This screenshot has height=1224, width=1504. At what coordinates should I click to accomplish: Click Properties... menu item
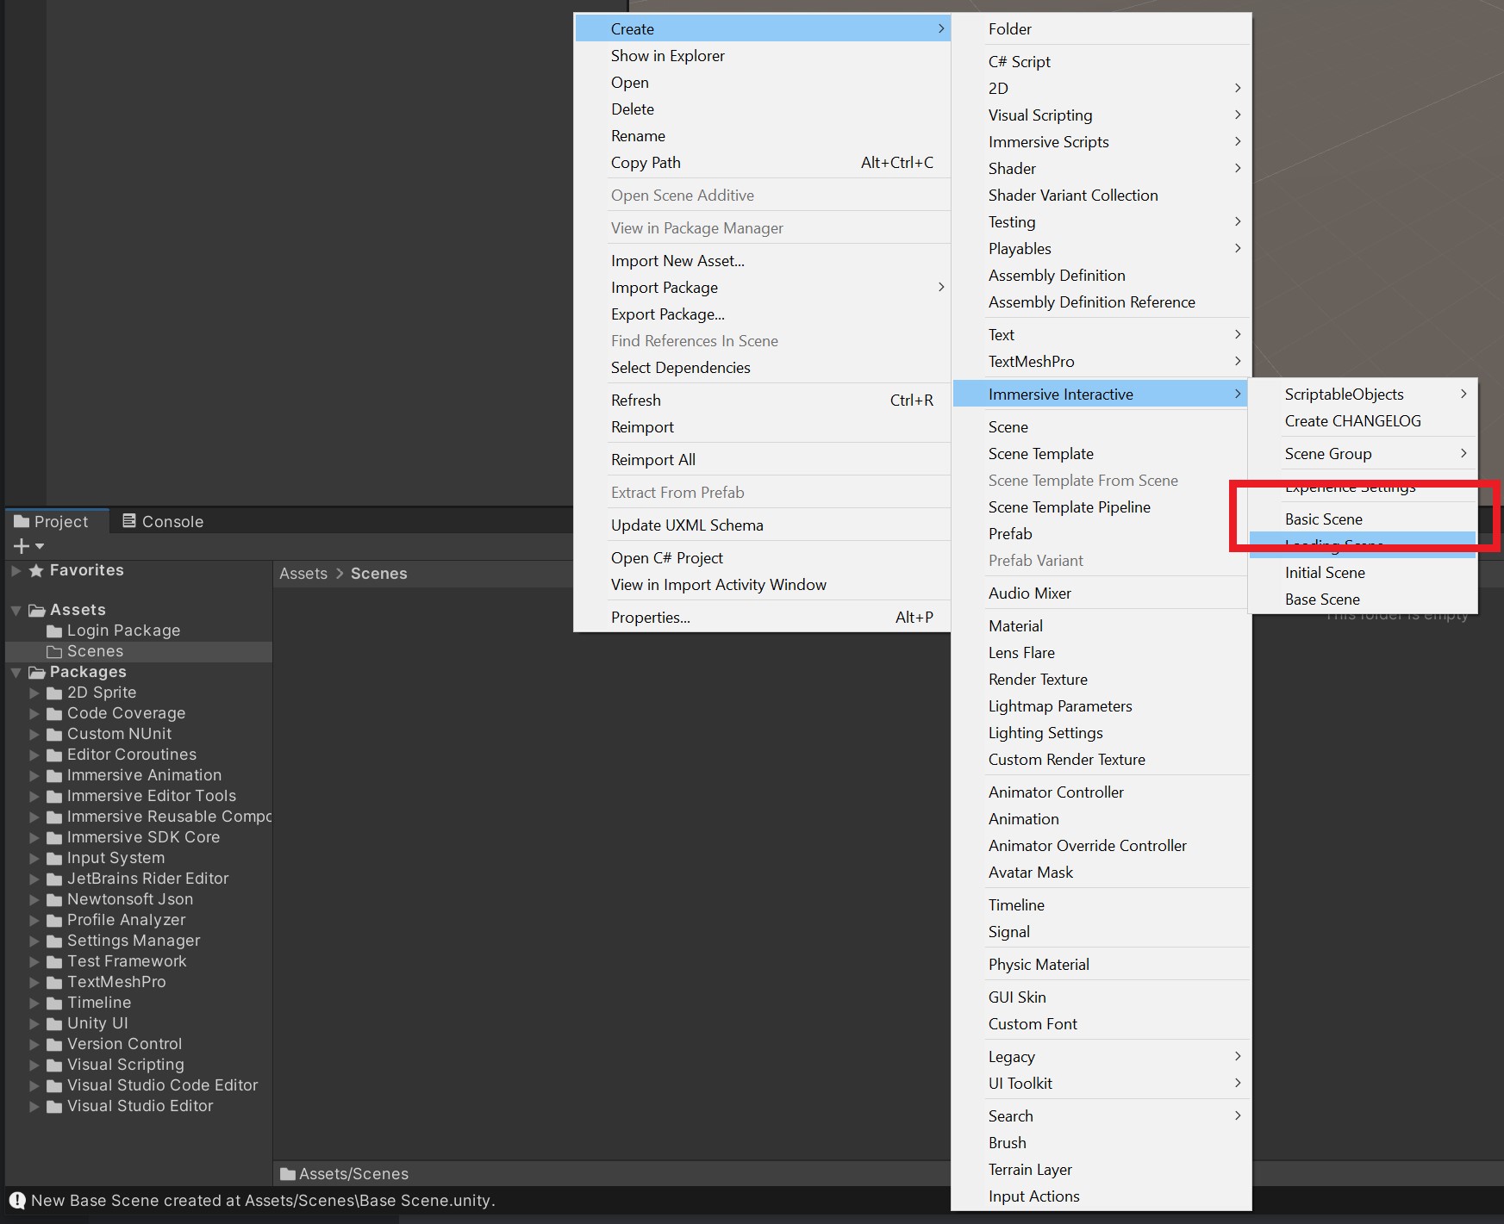coord(762,618)
